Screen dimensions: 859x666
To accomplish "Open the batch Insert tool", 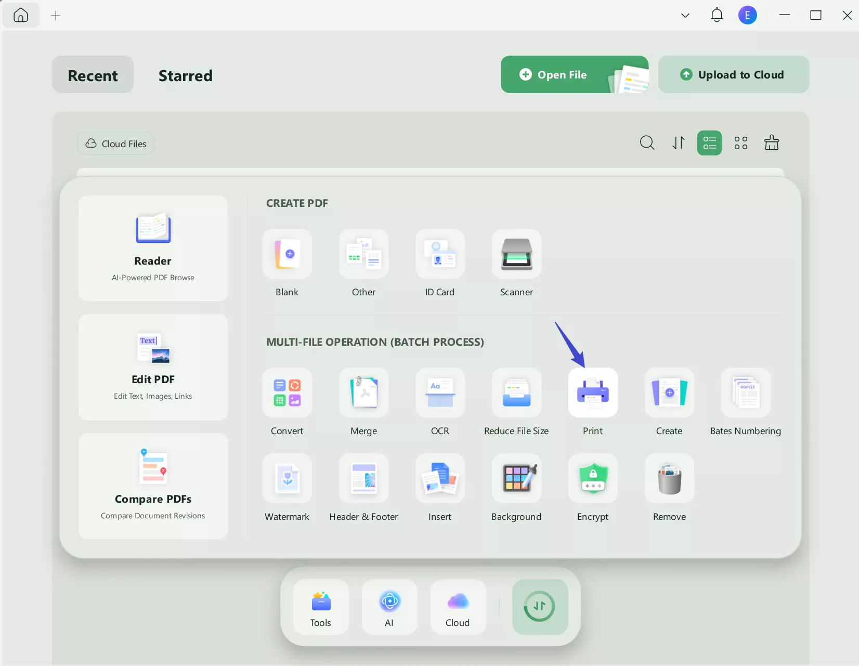I will 440,478.
